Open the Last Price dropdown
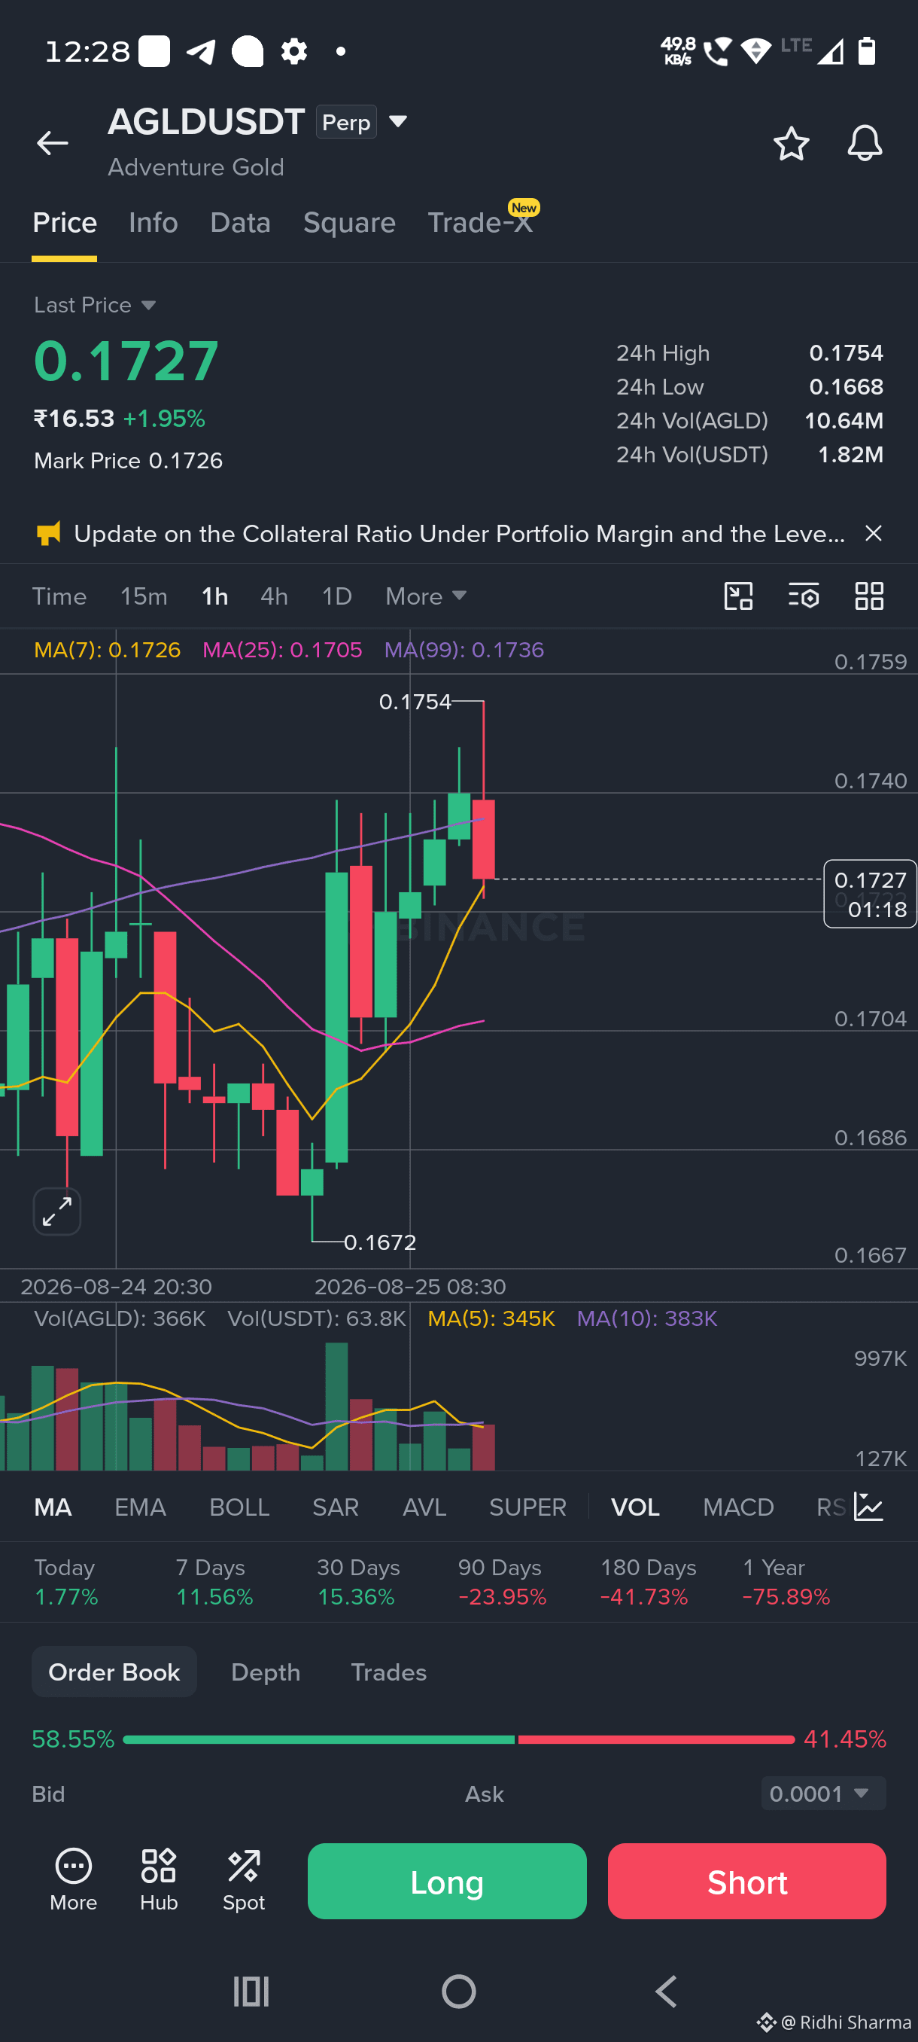 pyautogui.click(x=95, y=305)
